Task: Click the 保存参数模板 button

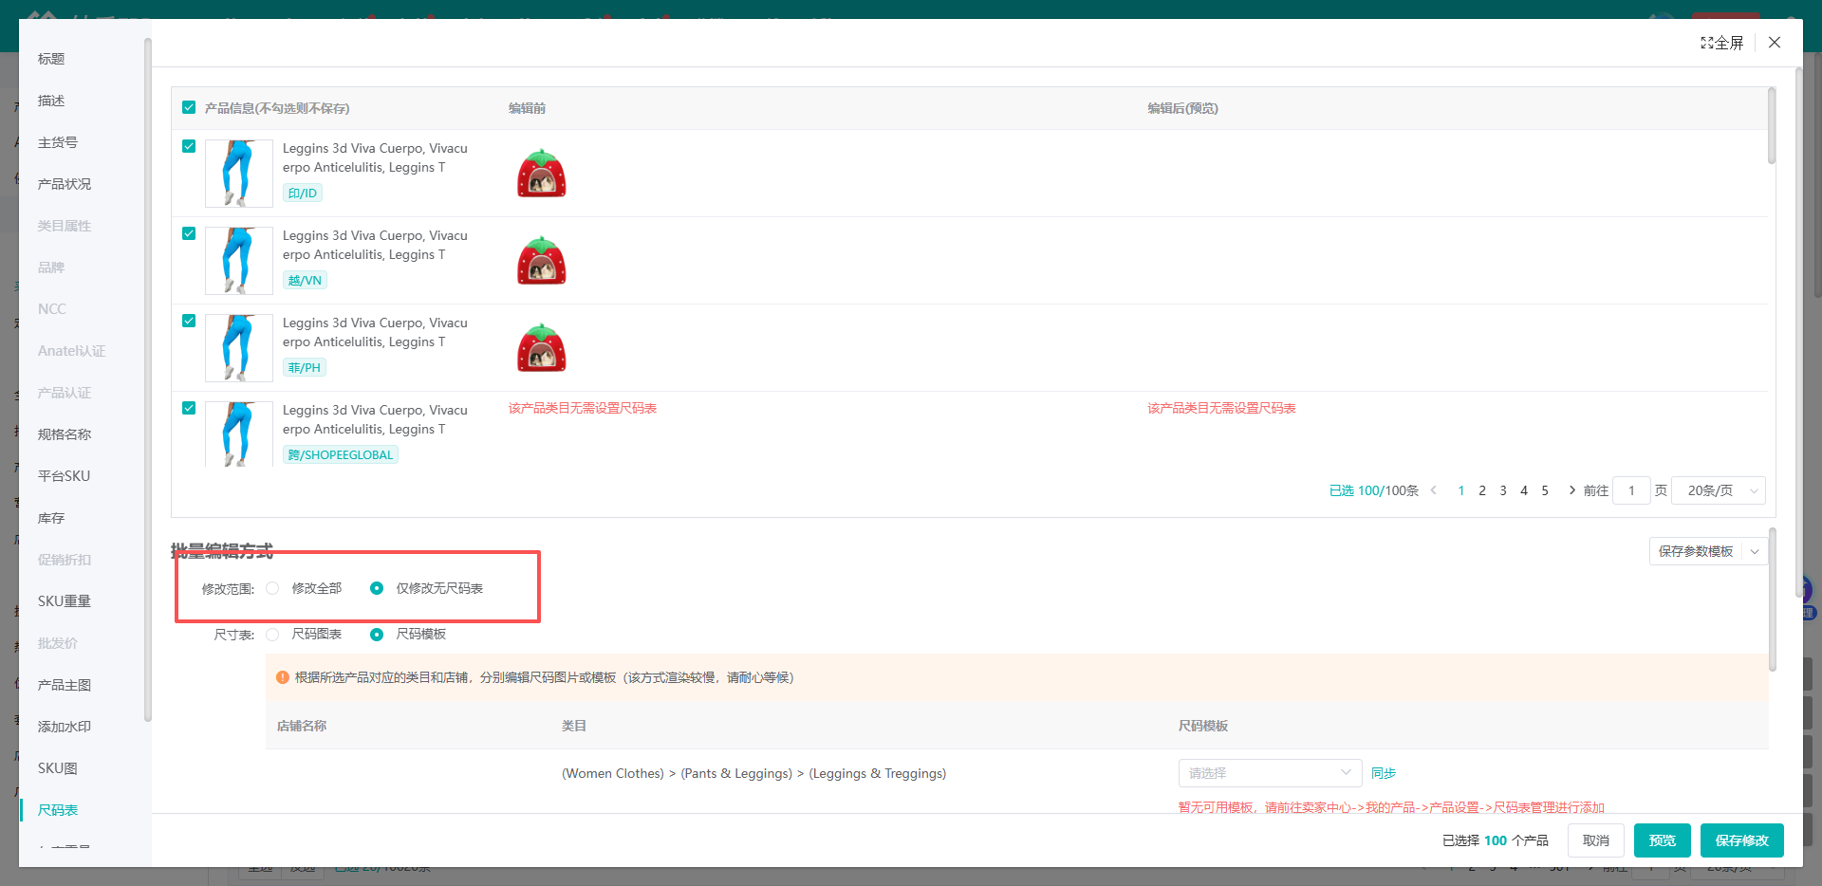Action: click(x=1696, y=551)
